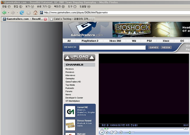
Task: Open the back button history dropdown
Action: point(8,13)
